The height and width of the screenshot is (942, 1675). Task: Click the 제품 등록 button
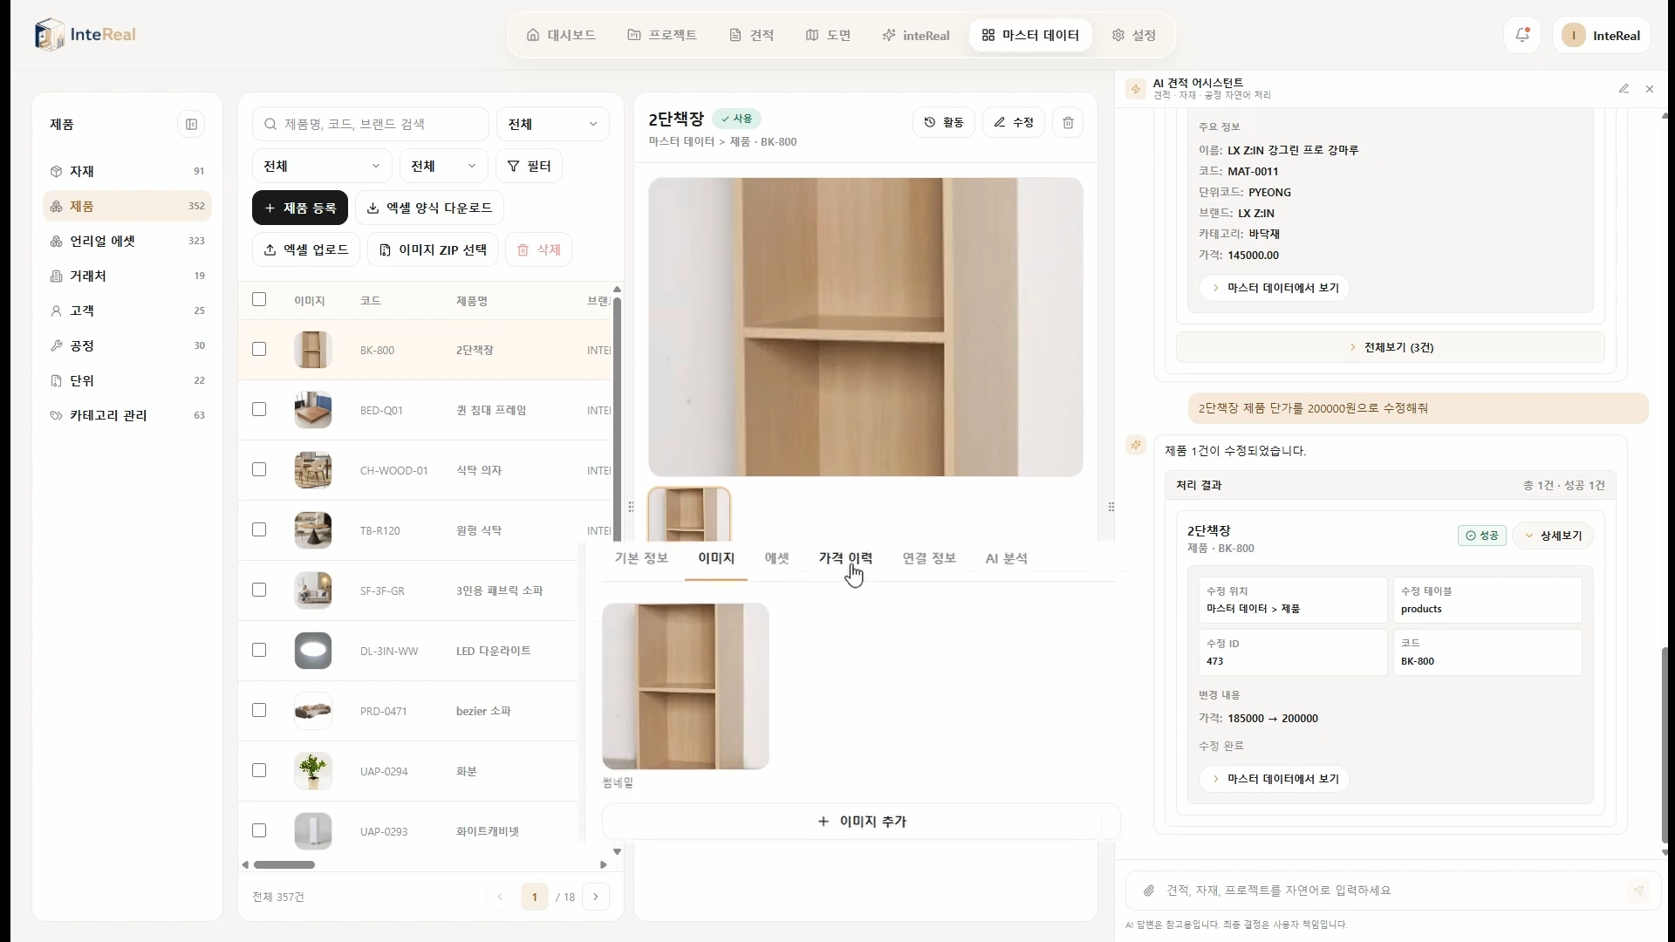[300, 208]
